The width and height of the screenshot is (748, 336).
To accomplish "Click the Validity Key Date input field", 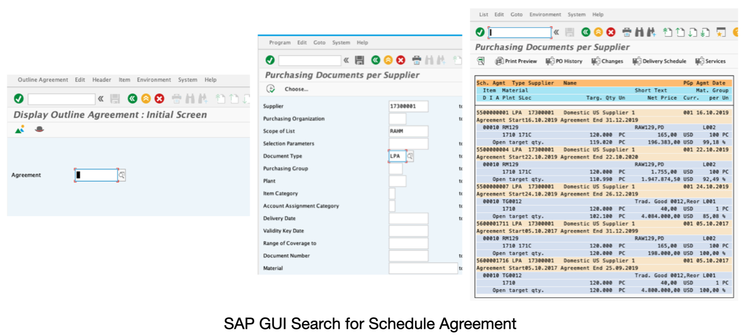I will [409, 231].
